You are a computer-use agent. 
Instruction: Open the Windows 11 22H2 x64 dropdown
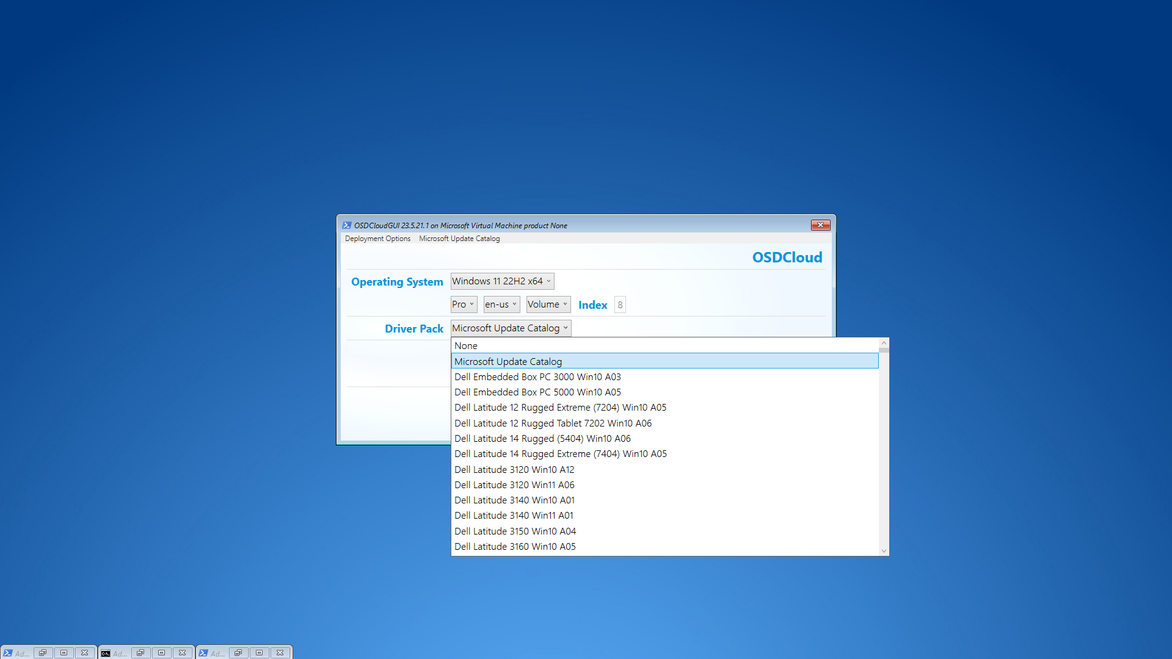coord(502,281)
